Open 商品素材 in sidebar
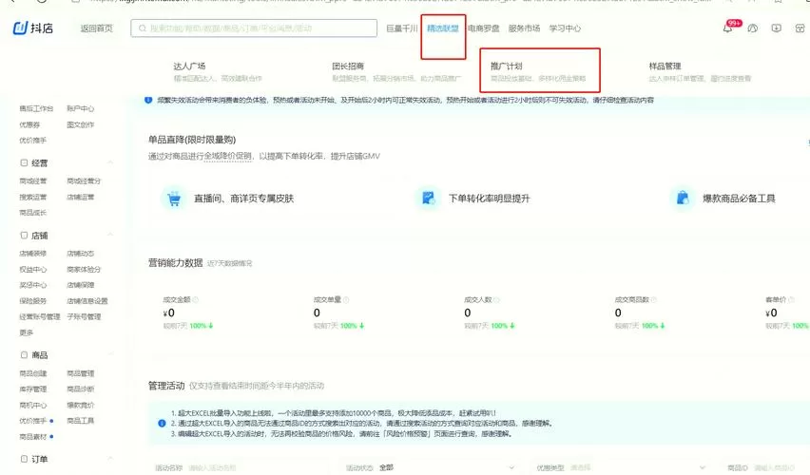The image size is (810, 475). (x=33, y=436)
